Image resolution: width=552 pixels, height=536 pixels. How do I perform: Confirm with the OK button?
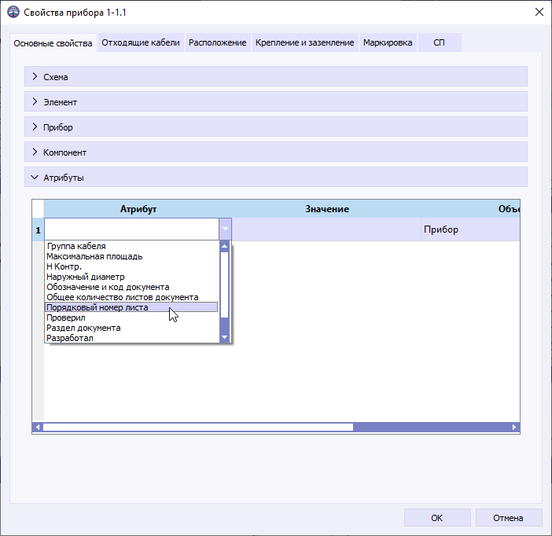click(x=437, y=518)
